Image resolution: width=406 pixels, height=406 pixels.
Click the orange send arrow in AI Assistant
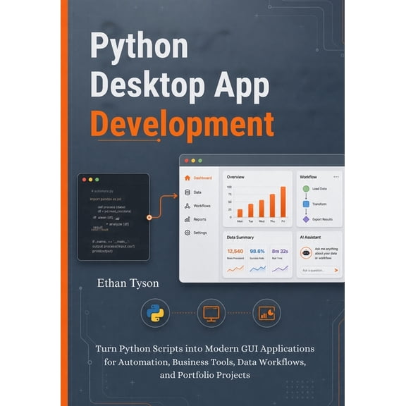[x=336, y=270]
